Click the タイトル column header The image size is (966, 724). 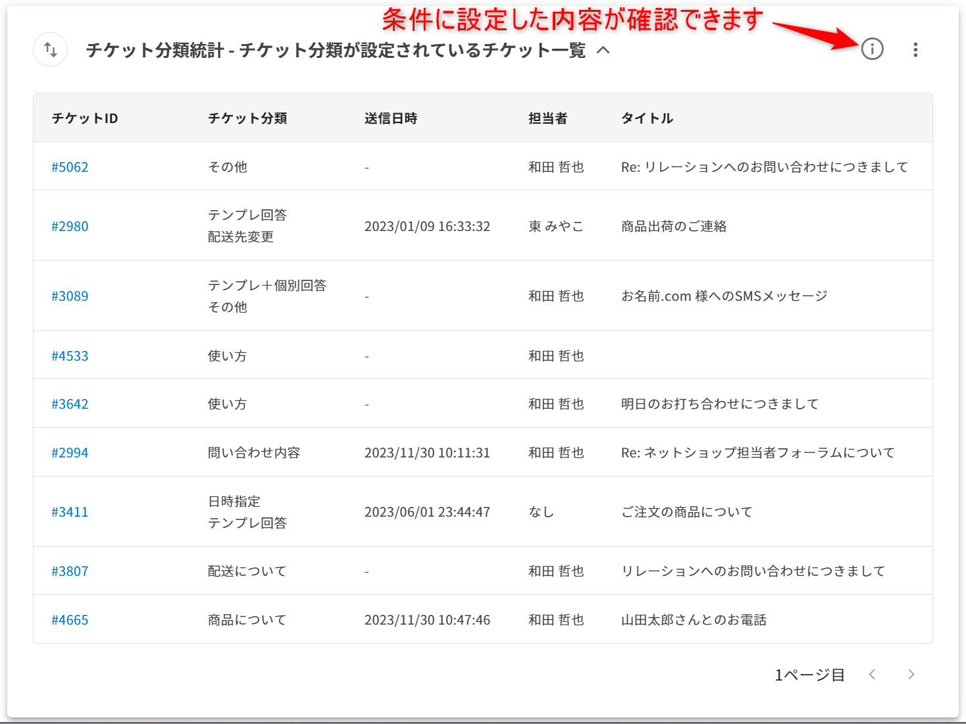click(647, 118)
